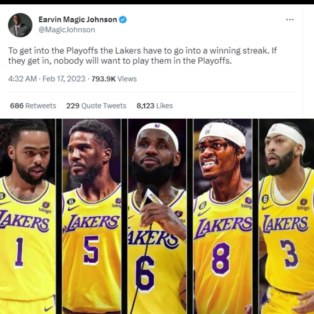Open the jersey number 3 player photo
The height and width of the screenshot is (314, 314).
pyautogui.click(x=286, y=216)
